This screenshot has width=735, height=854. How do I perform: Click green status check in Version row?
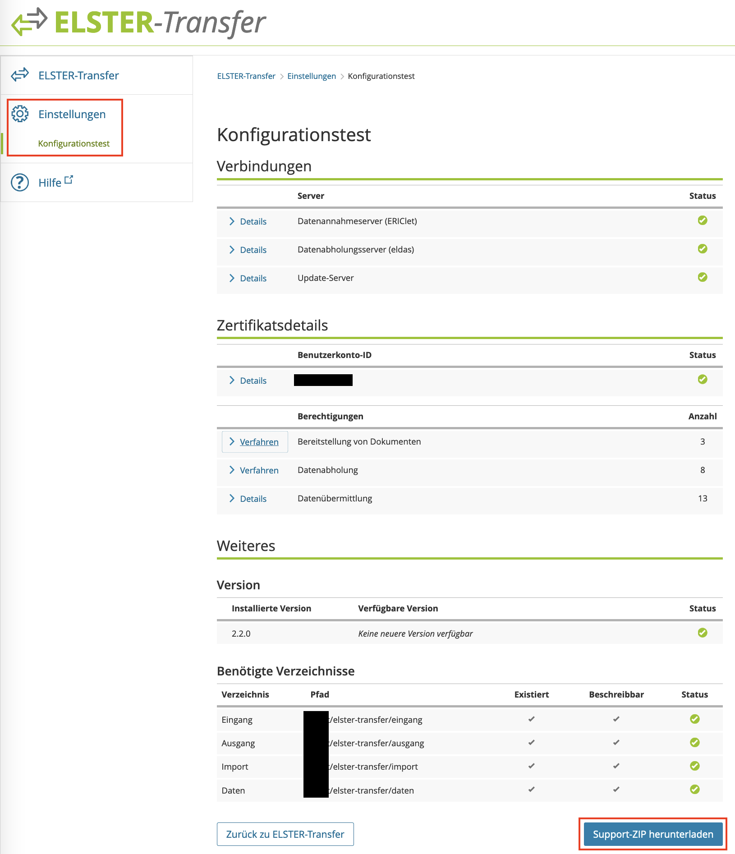tap(702, 633)
